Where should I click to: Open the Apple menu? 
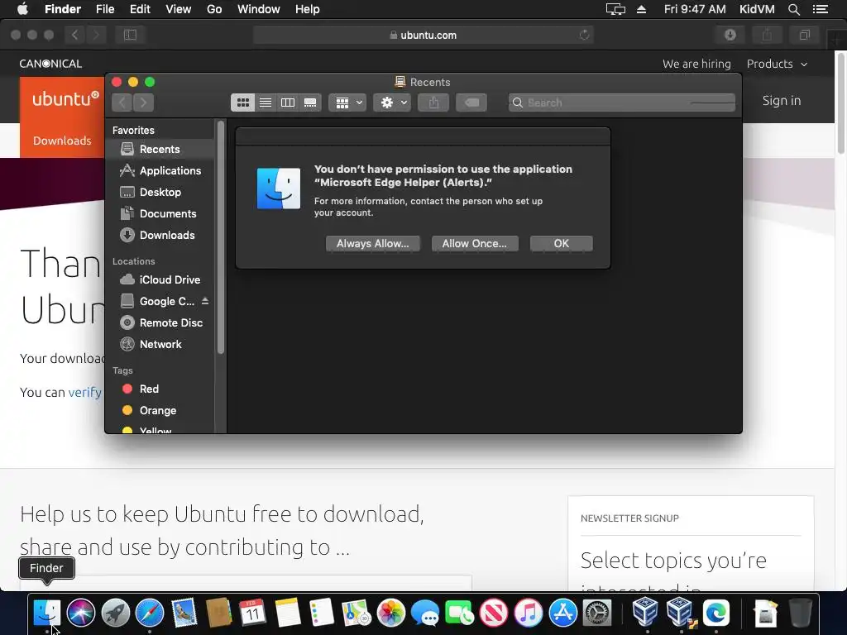[22, 9]
